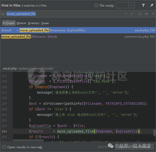Click code line number 224 in gutter
Viewport: 156px width, 152px height.
pos(4,76)
